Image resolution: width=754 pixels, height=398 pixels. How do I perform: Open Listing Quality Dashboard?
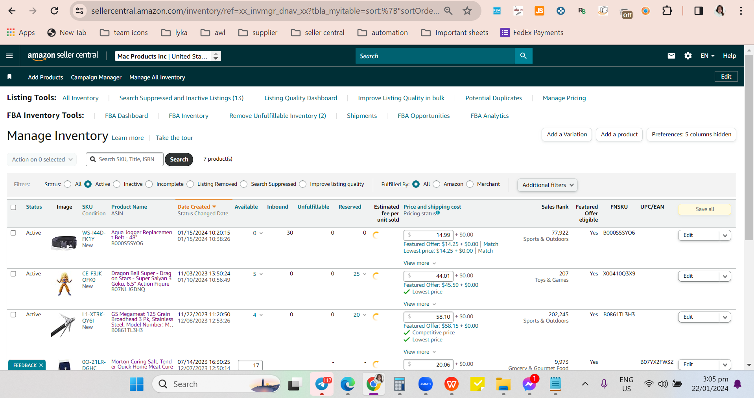(x=301, y=98)
